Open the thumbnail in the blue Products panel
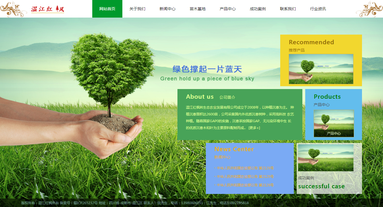This screenshot has width=383, height=207. 334,123
